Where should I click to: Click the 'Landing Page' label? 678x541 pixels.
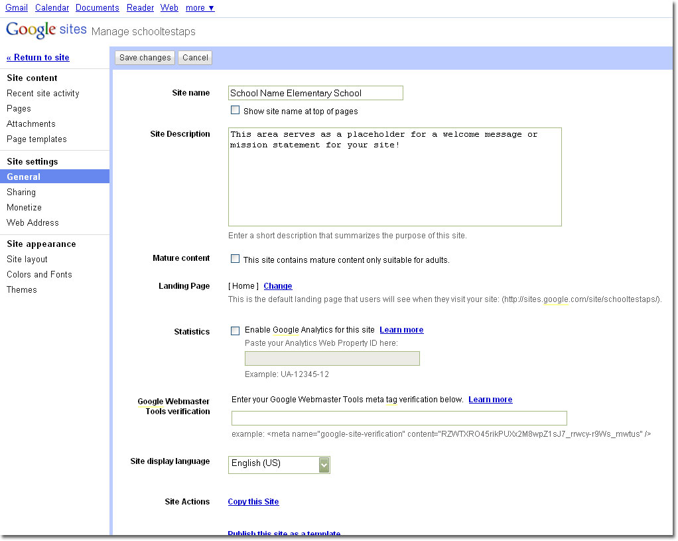tap(184, 285)
